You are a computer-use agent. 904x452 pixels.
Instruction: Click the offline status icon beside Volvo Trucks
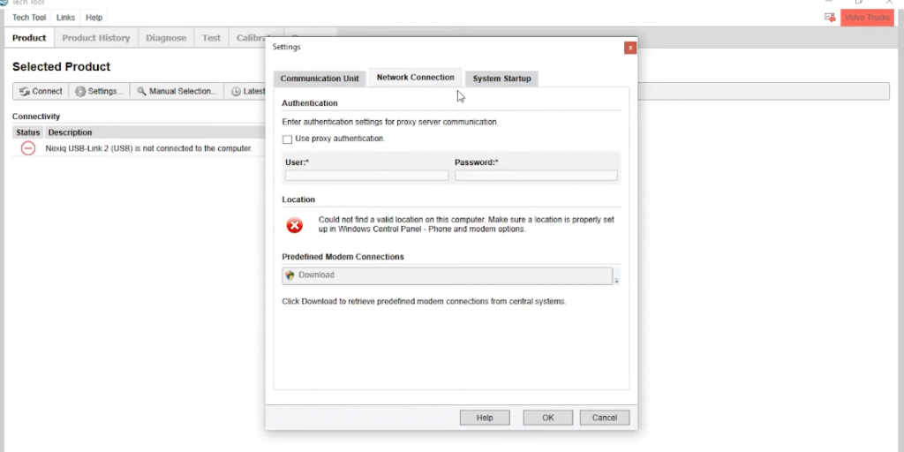coord(829,18)
